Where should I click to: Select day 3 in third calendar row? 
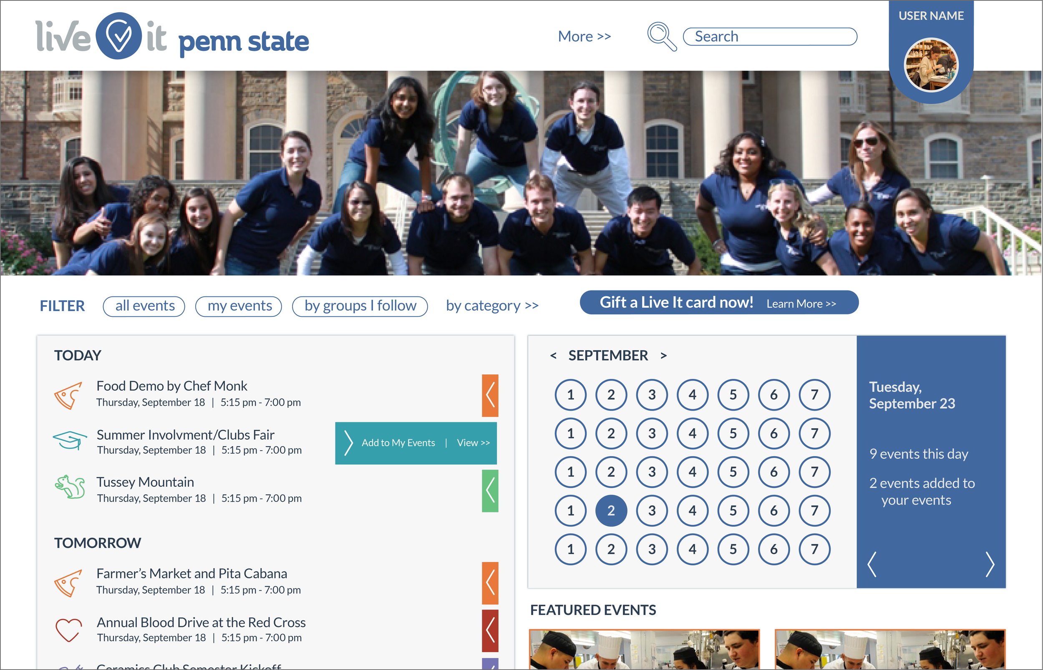(652, 472)
